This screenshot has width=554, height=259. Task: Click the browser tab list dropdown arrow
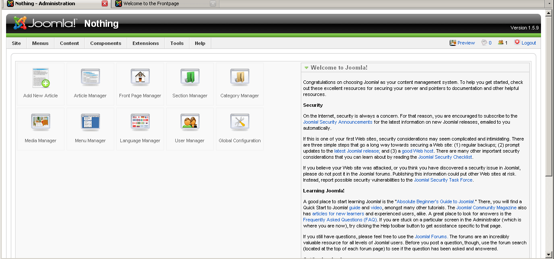tap(549, 4)
